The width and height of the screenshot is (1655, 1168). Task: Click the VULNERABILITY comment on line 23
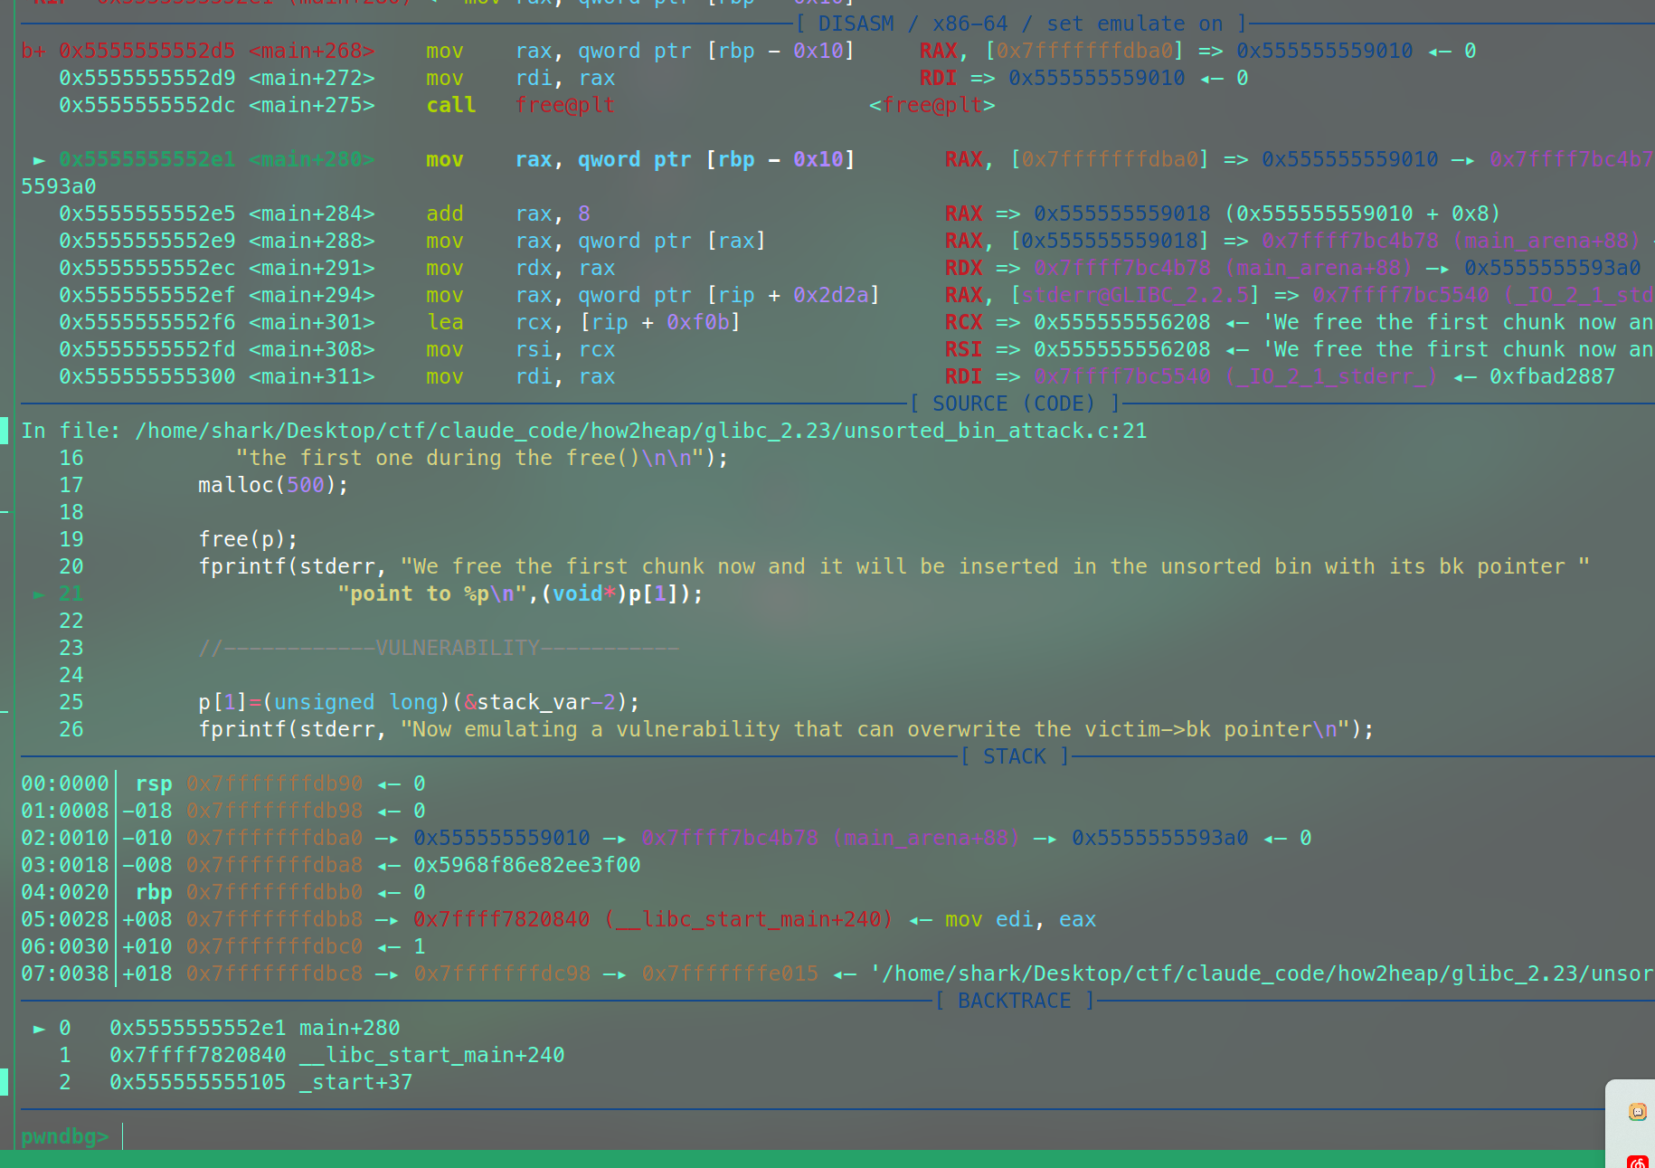click(x=439, y=648)
